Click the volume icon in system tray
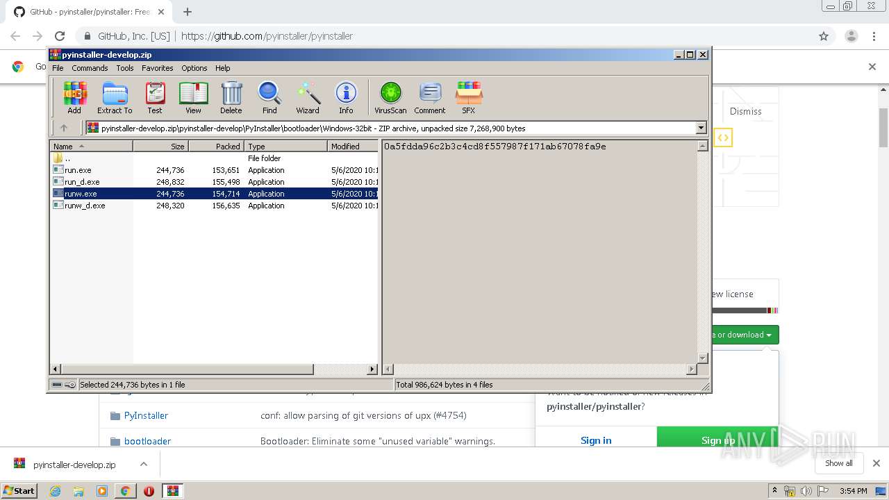889x500 pixels. point(806,491)
